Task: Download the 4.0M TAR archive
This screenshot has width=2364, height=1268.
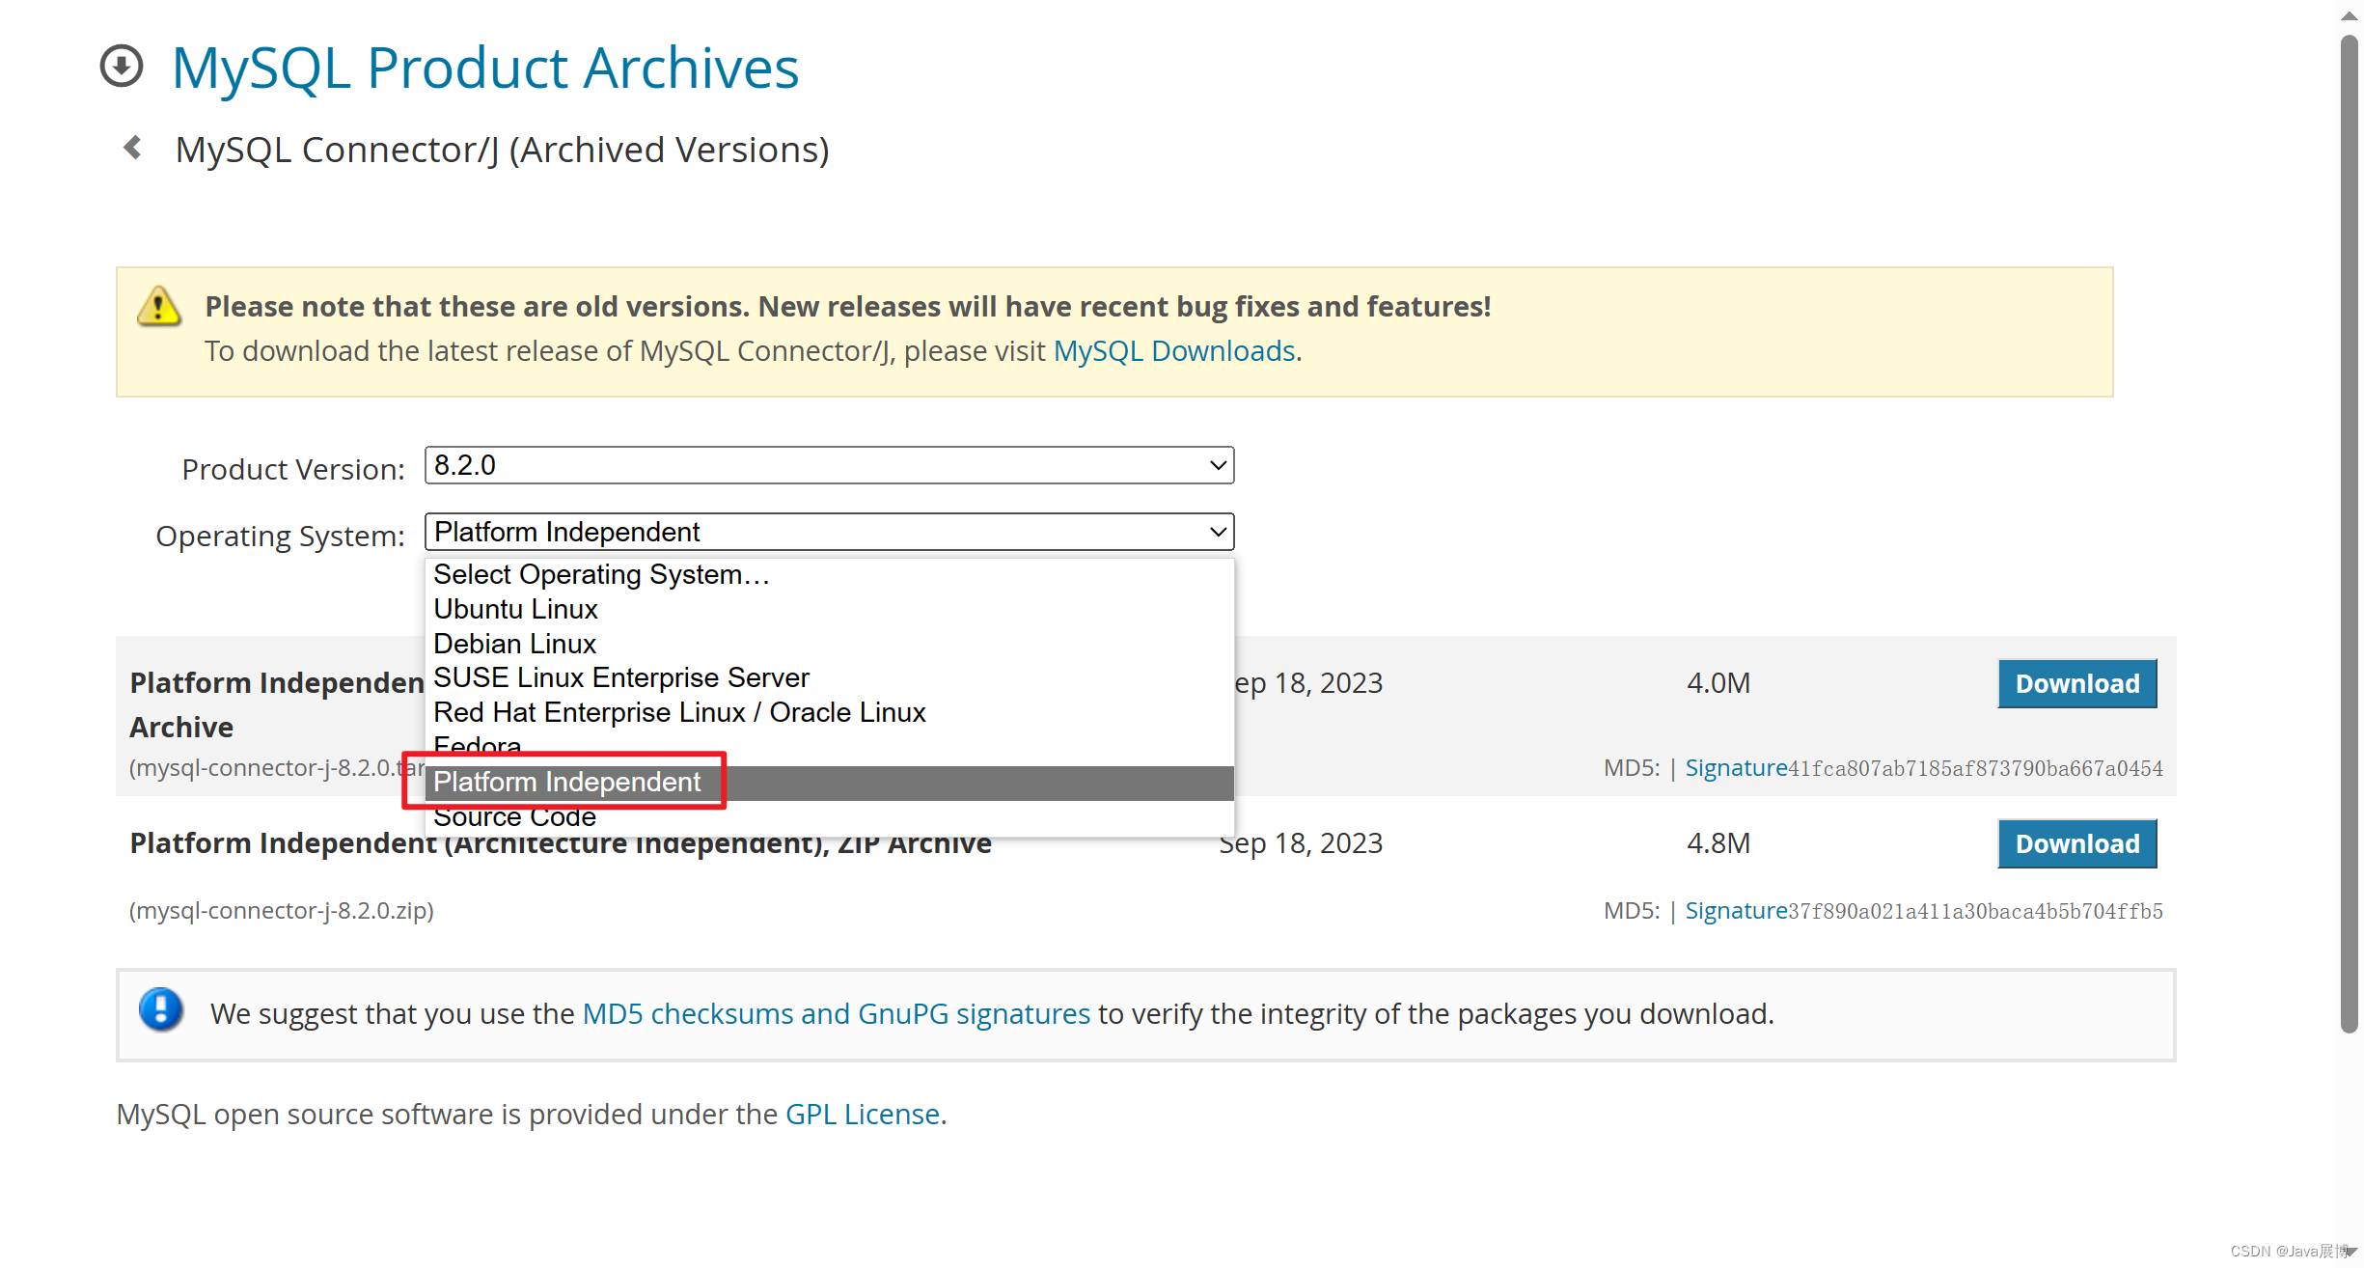Action: click(2076, 683)
